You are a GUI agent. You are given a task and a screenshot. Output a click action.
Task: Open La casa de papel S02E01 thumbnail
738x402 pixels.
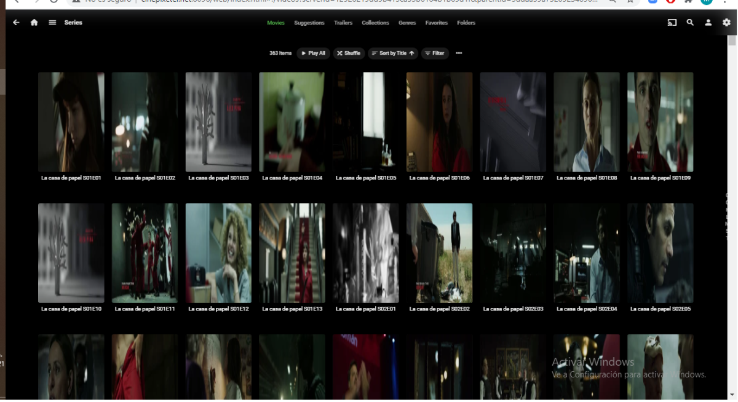[x=366, y=253]
